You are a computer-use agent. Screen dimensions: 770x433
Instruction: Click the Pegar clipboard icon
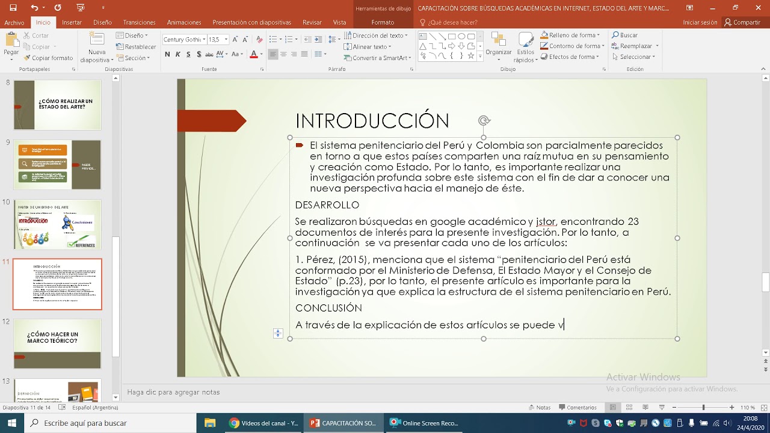pyautogui.click(x=11, y=40)
